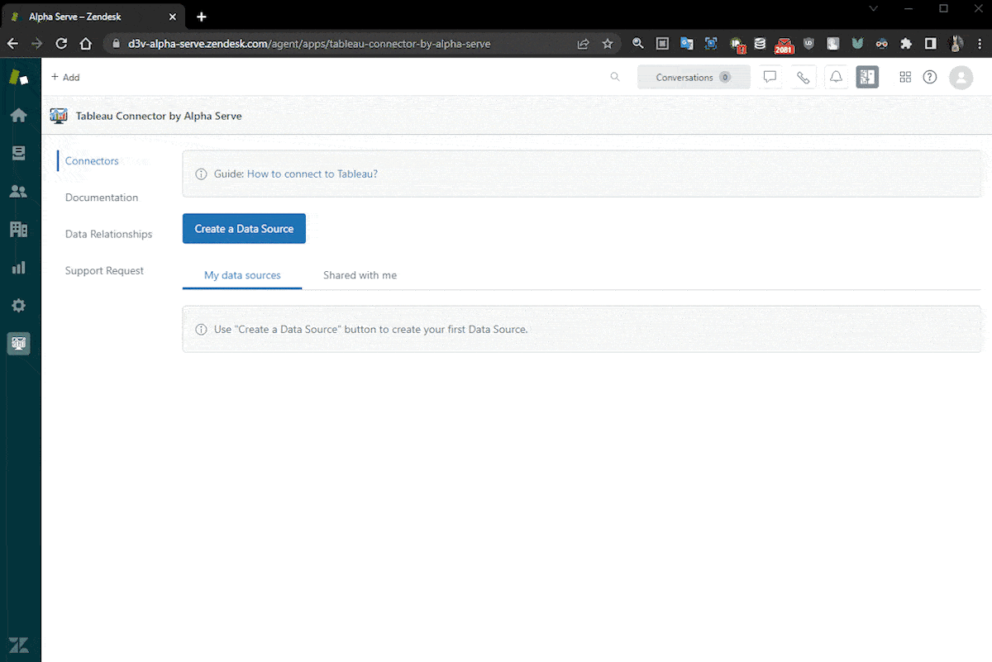This screenshot has height=662, width=992.
Task: Open the uBlock Origin shield extension
Action: coord(809,44)
